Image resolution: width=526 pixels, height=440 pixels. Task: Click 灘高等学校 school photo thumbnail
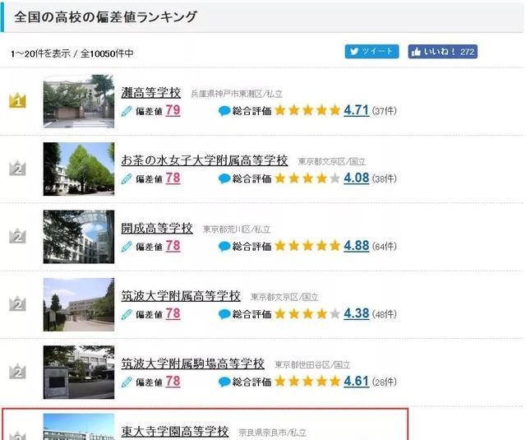(79, 101)
